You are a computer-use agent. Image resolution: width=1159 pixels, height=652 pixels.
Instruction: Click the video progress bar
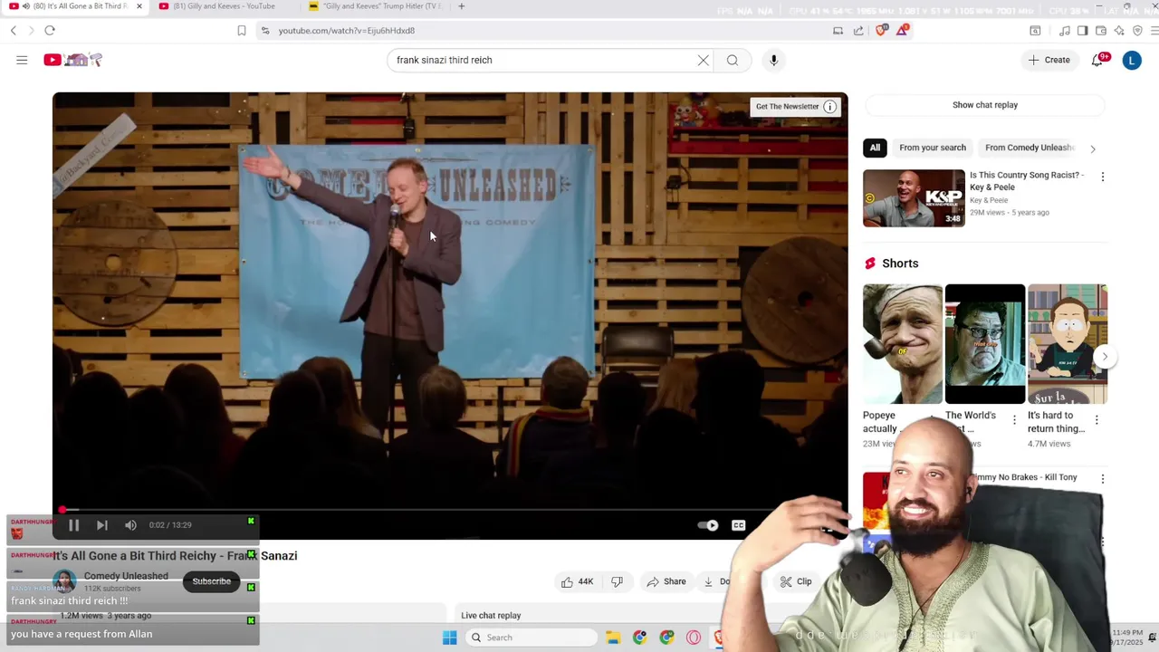[450, 510]
